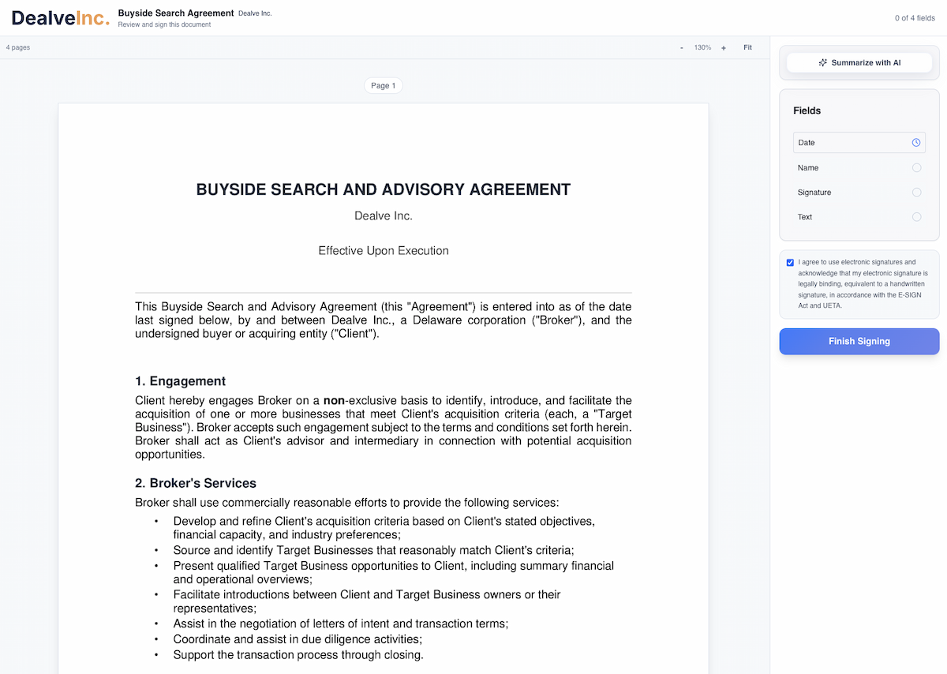Click the '2. Broker's Services' section heading

tap(196, 483)
